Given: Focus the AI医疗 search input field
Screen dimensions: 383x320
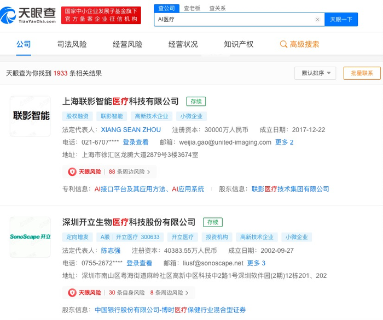Looking at the screenshot, I should click(x=235, y=19).
